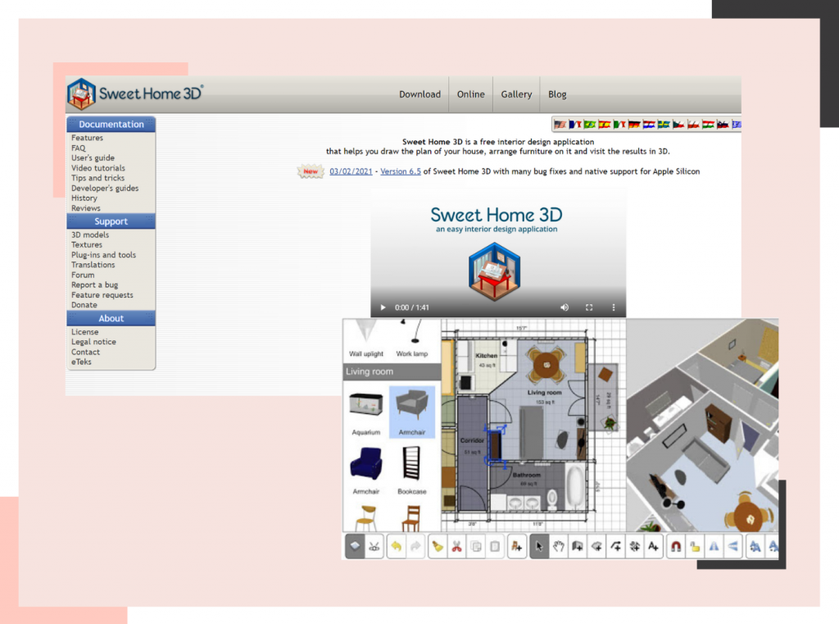The image size is (839, 624).
Task: Open the video three-dot options menu
Action: (x=613, y=307)
